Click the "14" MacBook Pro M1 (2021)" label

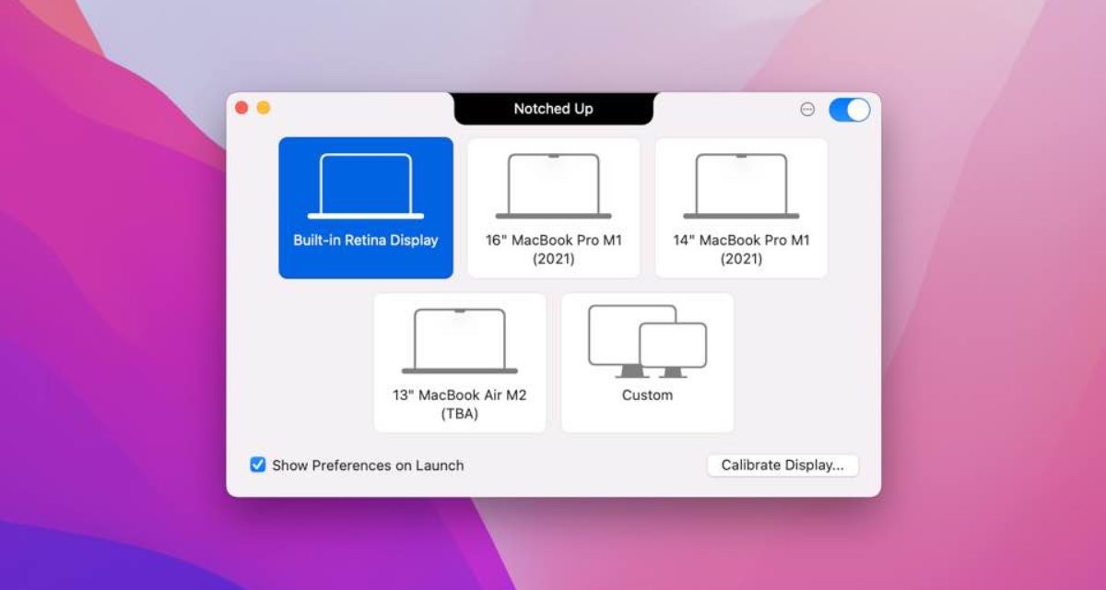[x=741, y=250]
